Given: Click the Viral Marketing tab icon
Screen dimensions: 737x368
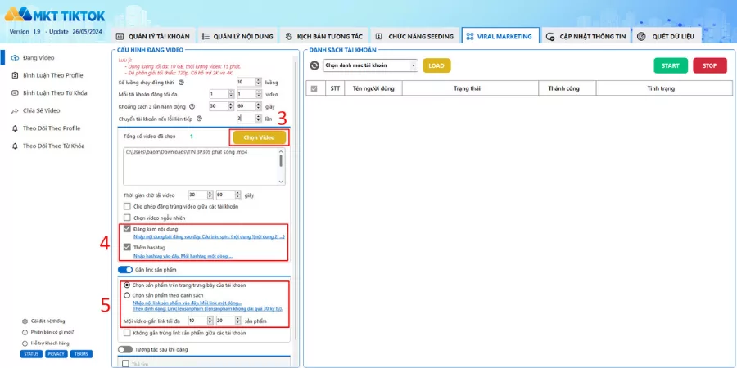Looking at the screenshot, I should tap(470, 36).
